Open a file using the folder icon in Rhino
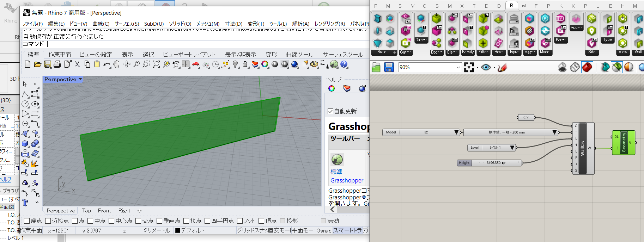644x242 pixels. 38,64
